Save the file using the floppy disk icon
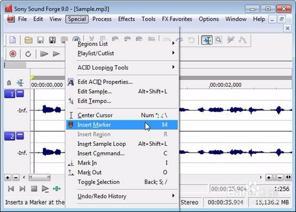 point(41,40)
